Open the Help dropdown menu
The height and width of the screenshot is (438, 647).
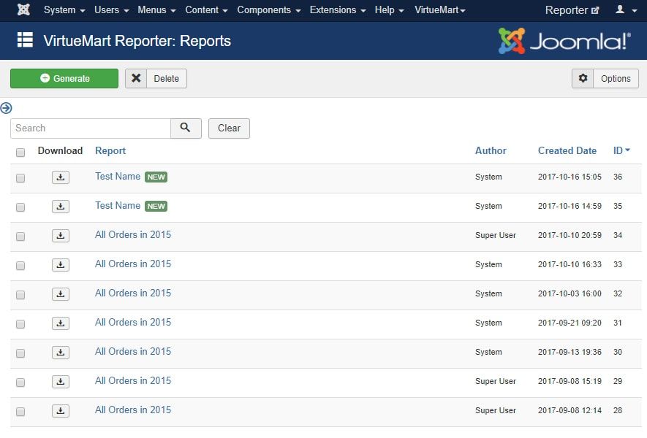[x=389, y=10]
